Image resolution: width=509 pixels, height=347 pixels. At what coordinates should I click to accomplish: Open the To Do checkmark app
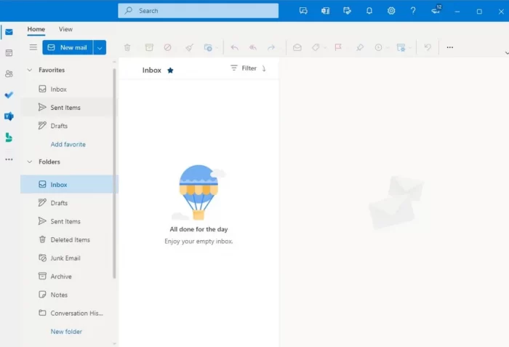[x=9, y=95]
